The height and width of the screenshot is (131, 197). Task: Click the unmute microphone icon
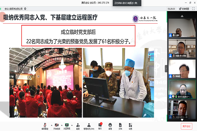tap(45, 126)
